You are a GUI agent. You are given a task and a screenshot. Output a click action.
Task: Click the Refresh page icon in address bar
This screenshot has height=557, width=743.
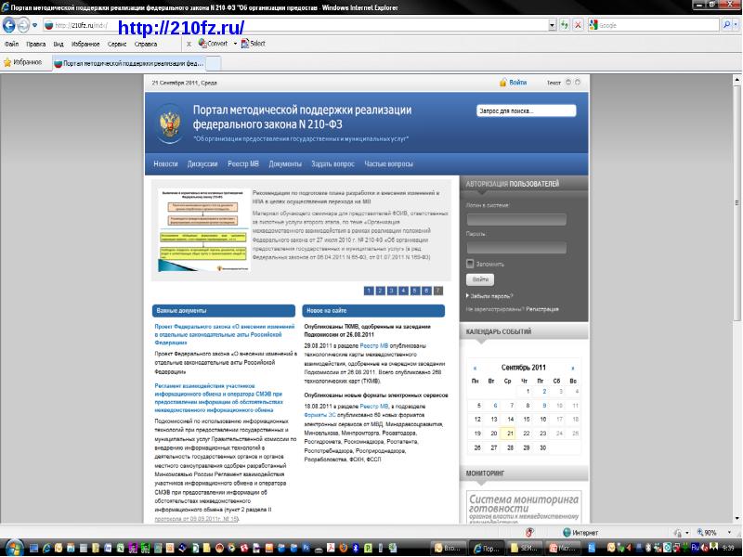click(x=563, y=25)
